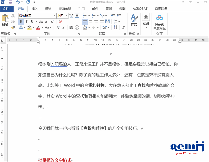This screenshot has height=162, width=209.
Task: Toggle Strikethrough abc button
Action: coord(41,22)
